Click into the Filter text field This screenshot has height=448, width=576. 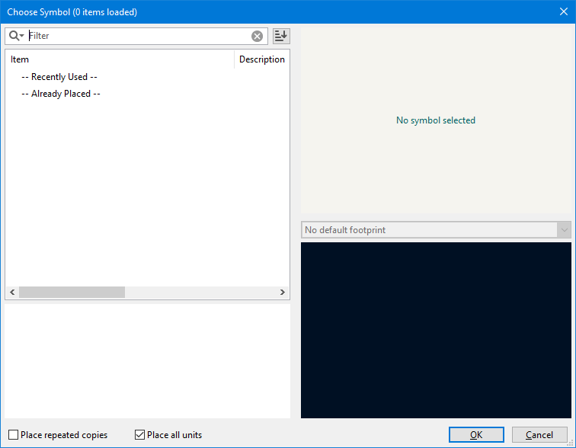click(x=137, y=36)
